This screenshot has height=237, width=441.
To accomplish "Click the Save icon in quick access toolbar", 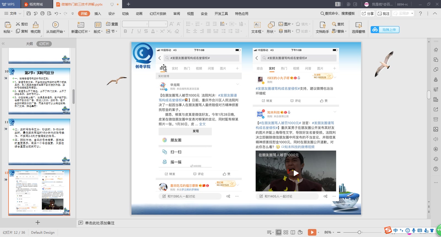I will (29, 13).
